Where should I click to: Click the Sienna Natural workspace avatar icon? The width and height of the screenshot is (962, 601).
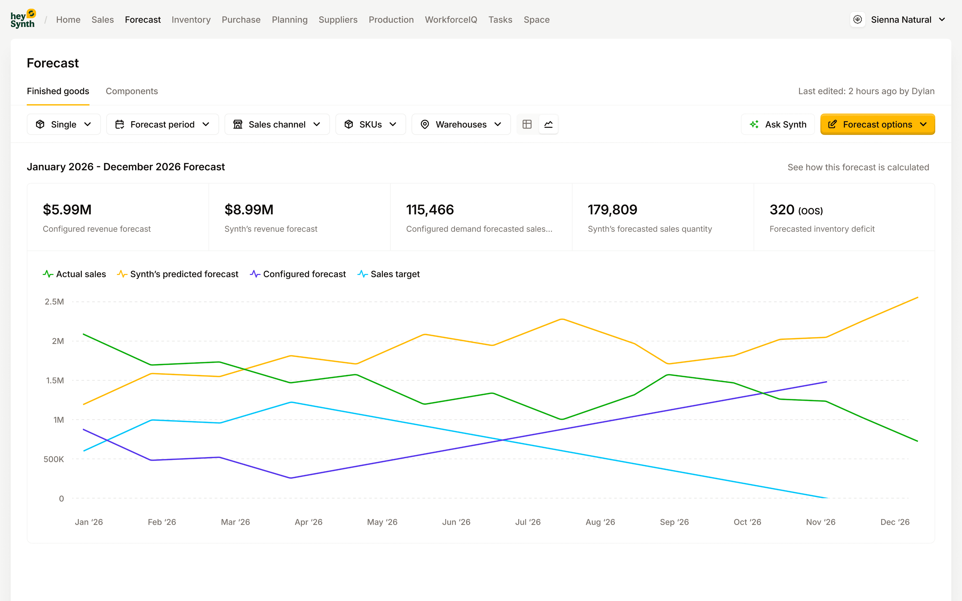[858, 20]
